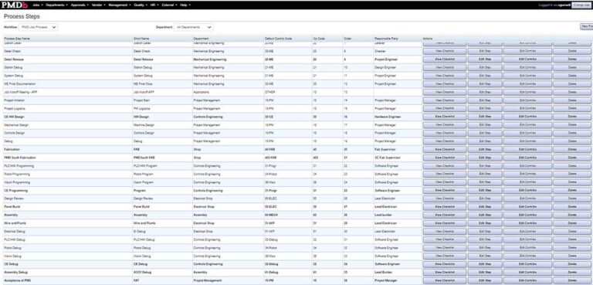
Task: Edit Controls for Assembly Debug
Action: click(527, 272)
